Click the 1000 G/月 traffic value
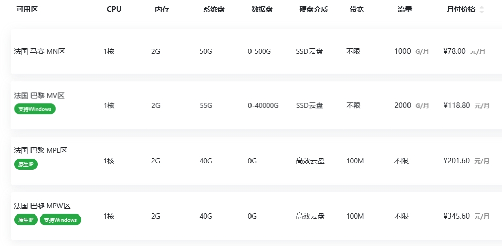502x246 pixels. coord(412,51)
